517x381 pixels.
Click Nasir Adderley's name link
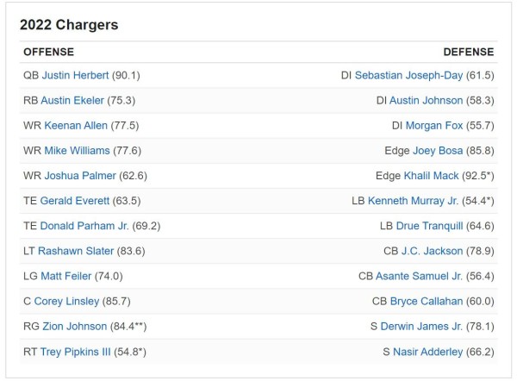[428, 351]
